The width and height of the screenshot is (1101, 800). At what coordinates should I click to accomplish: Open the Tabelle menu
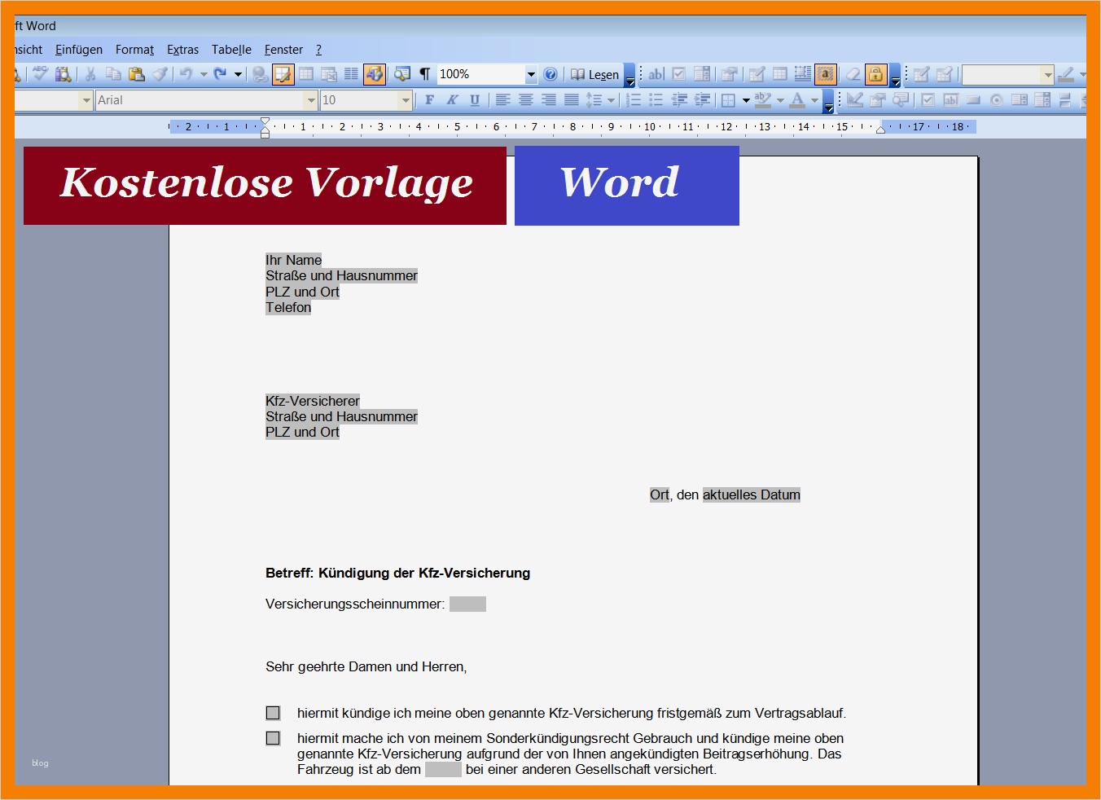tap(231, 50)
